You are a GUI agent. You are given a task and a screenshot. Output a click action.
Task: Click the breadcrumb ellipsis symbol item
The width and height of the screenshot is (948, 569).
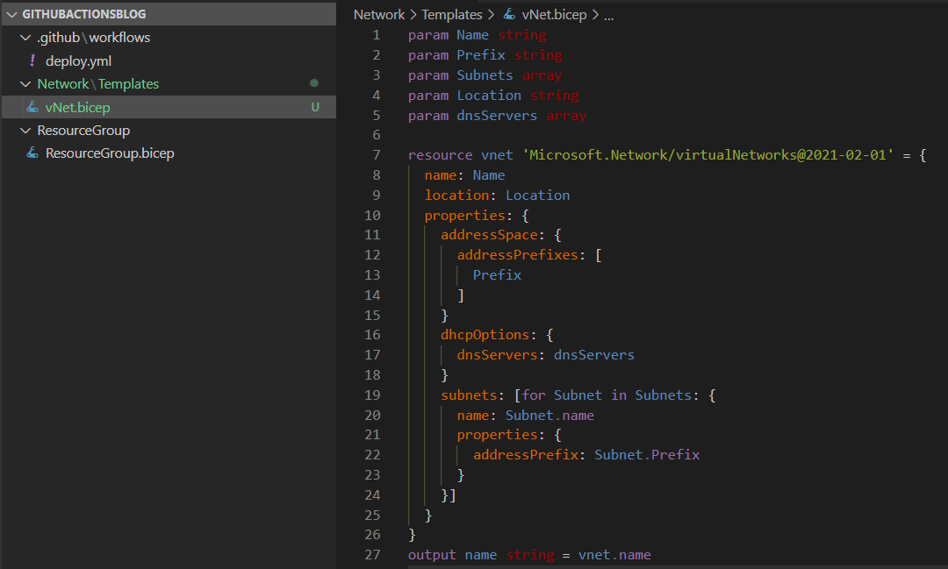tap(609, 15)
